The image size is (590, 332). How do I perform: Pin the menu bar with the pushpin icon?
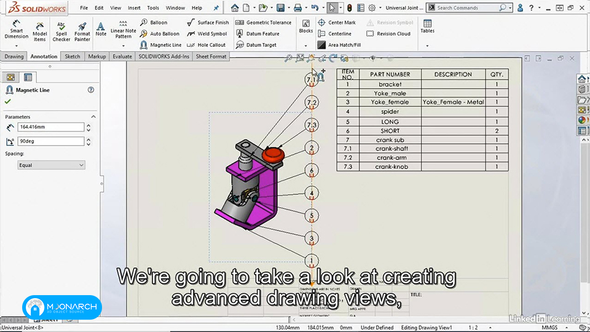click(216, 7)
